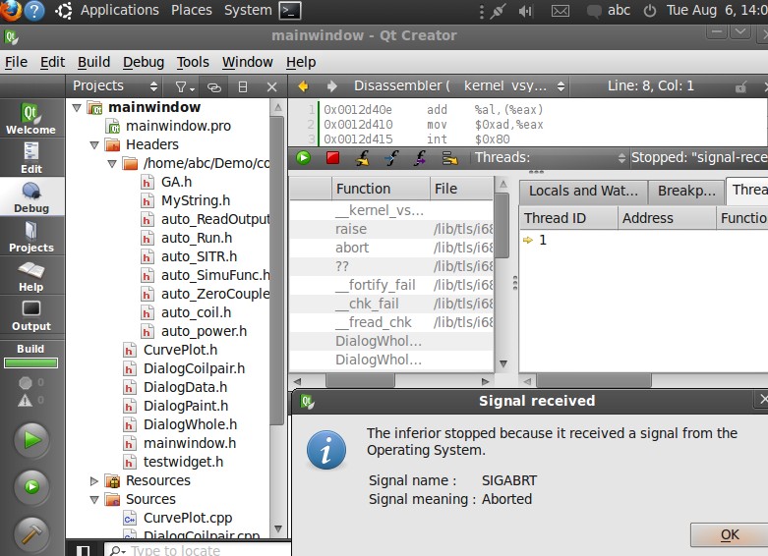Click Step Over debugger icon
The image size is (768, 556).
(x=363, y=157)
